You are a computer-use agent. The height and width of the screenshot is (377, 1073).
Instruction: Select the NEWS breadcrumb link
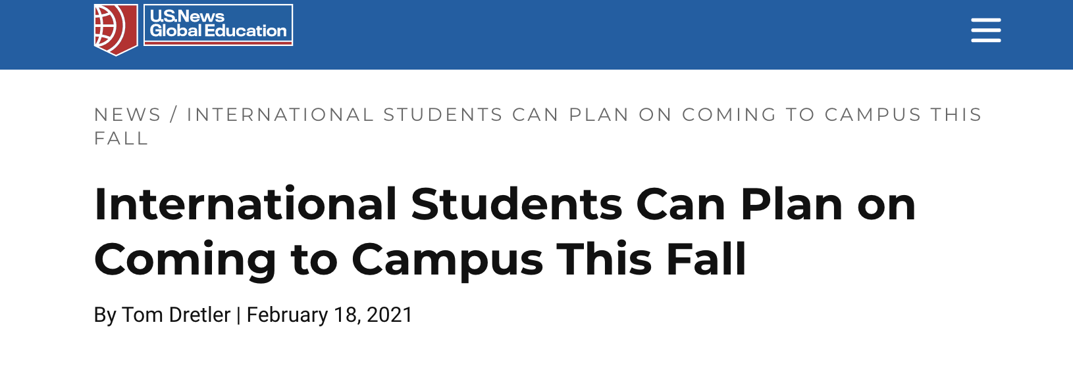tap(128, 114)
